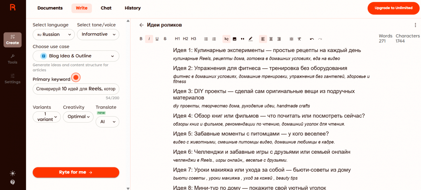Screen dimensions: 421x190
Task: Insert an image into the document
Action: point(234,39)
